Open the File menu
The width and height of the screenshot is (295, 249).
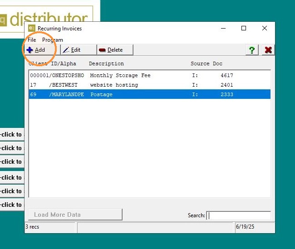coord(32,40)
